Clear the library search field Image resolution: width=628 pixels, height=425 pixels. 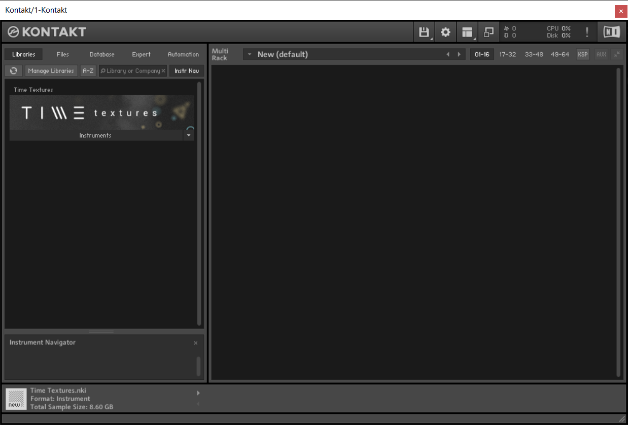tap(163, 71)
